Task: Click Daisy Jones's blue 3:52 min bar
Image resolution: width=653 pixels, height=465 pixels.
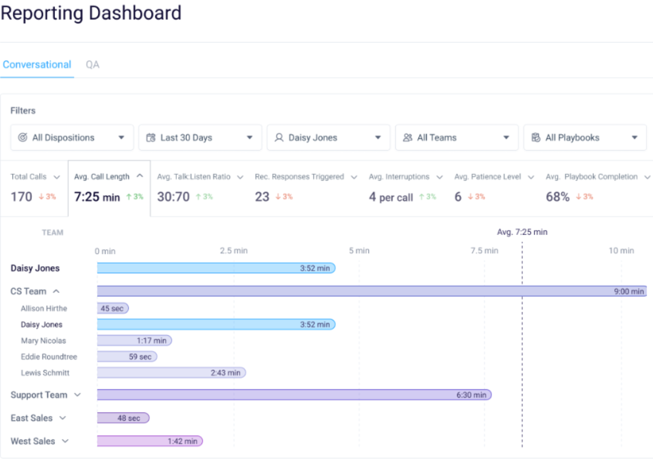Action: 216,268
